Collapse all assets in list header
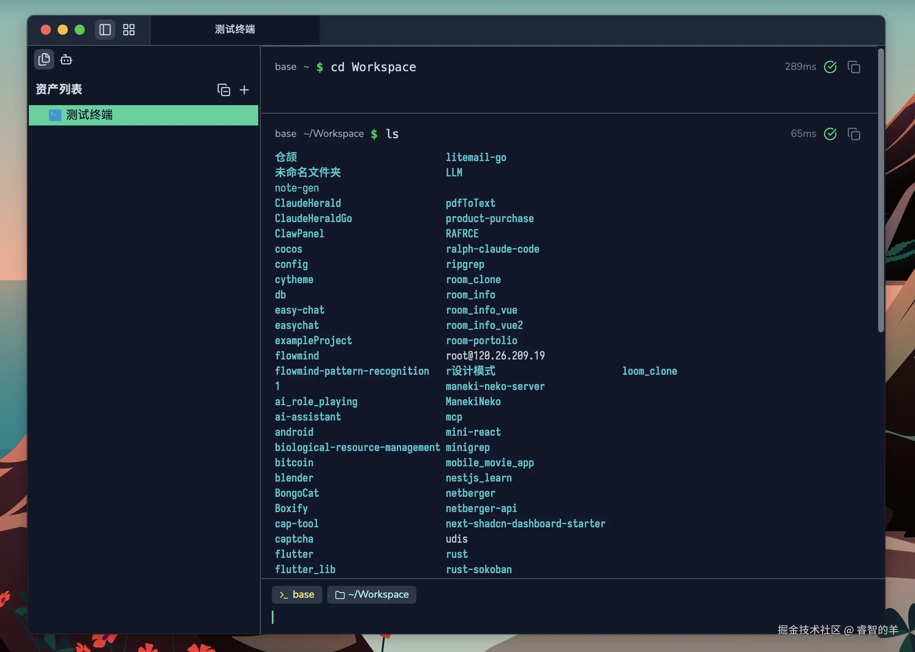The width and height of the screenshot is (915, 652). [223, 90]
